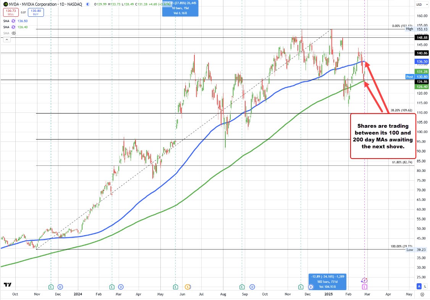The width and height of the screenshot is (430, 300).
Task: Click the 2024 label on the time axis
Action: (x=78, y=294)
